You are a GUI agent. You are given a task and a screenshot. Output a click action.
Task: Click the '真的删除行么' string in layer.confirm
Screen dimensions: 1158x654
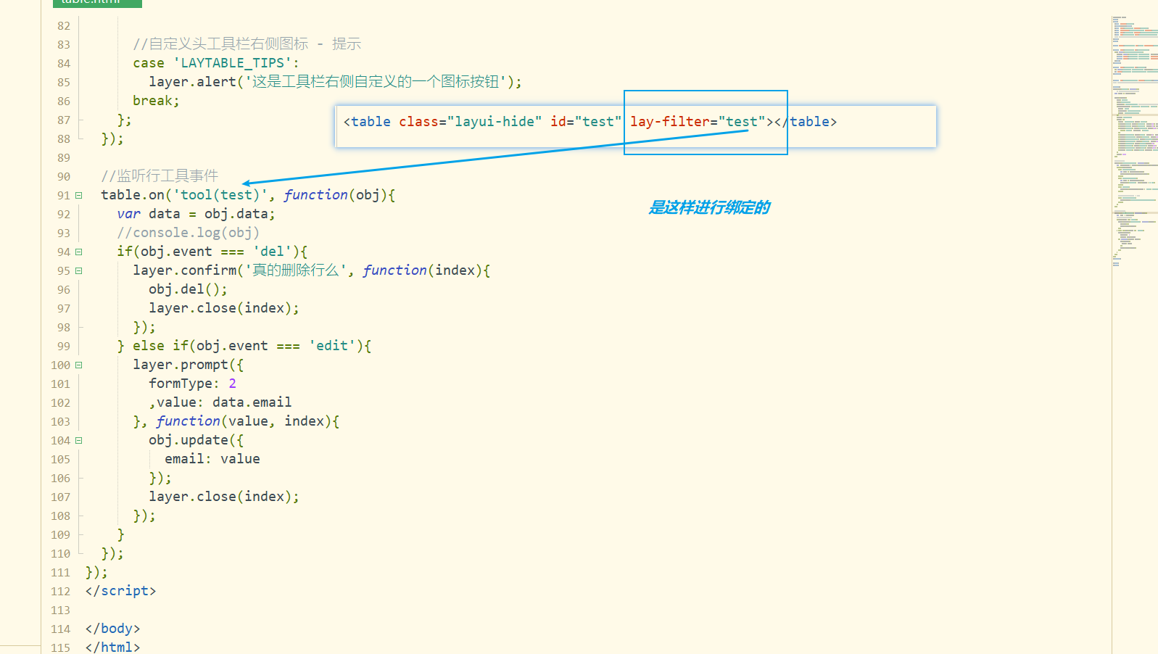[x=295, y=270]
